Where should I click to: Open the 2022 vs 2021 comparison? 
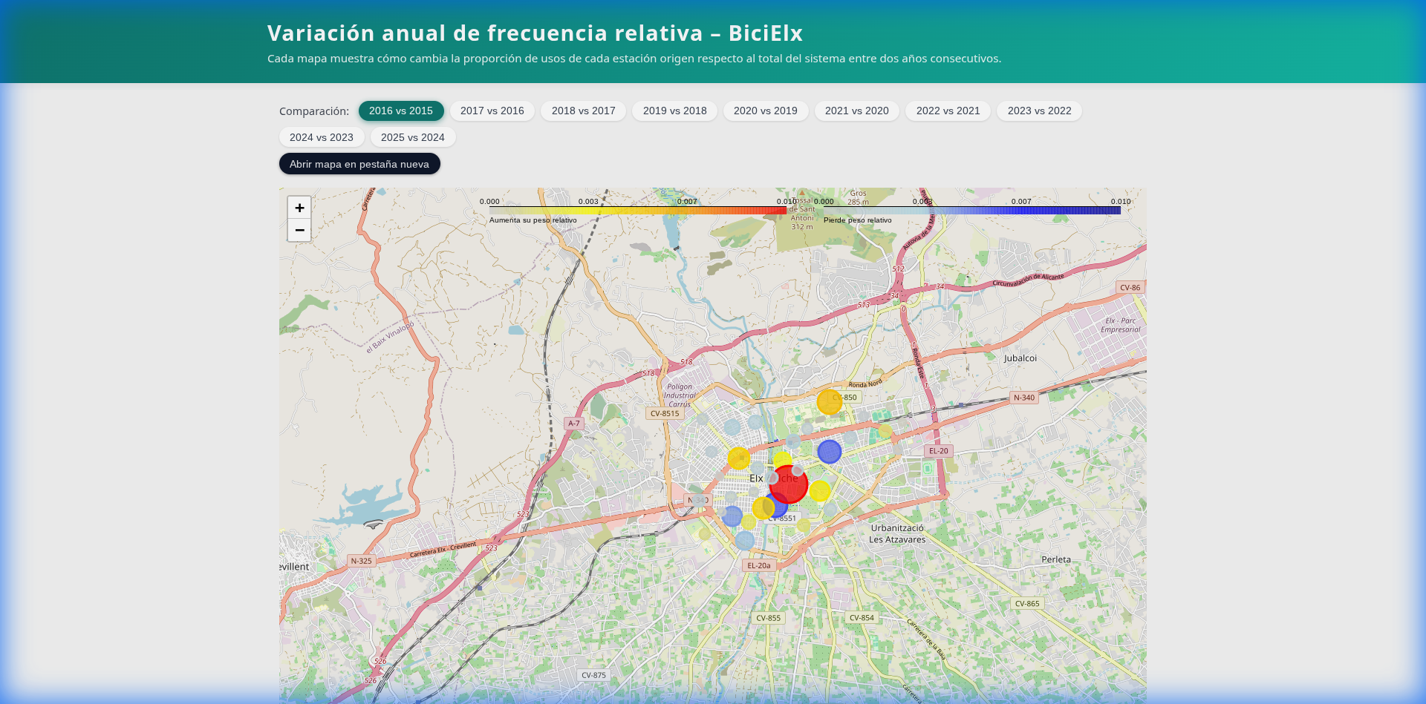(x=948, y=111)
